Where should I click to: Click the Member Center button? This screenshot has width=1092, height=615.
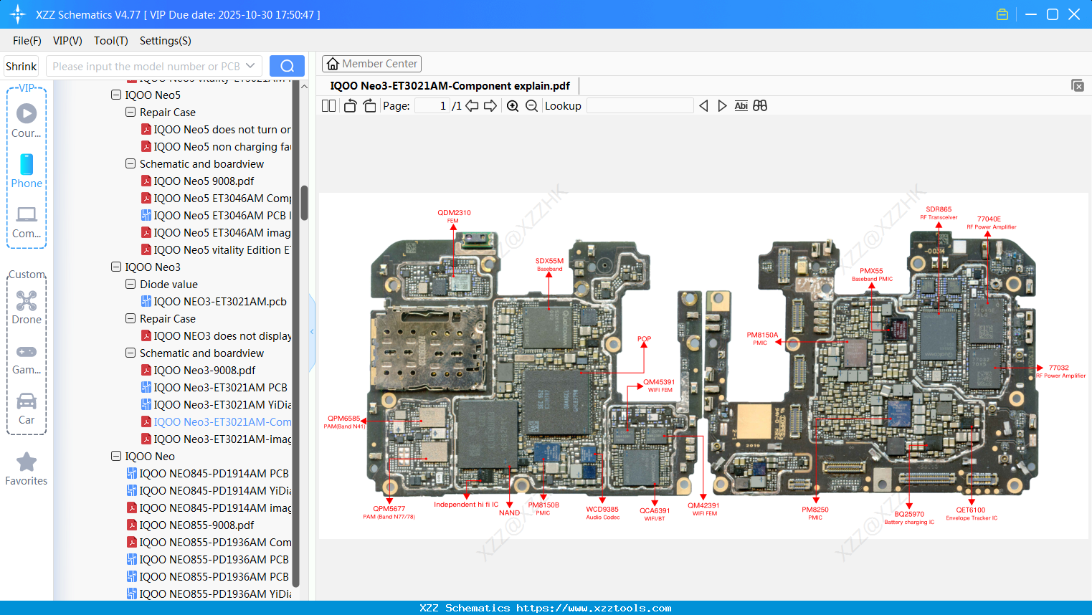(371, 63)
